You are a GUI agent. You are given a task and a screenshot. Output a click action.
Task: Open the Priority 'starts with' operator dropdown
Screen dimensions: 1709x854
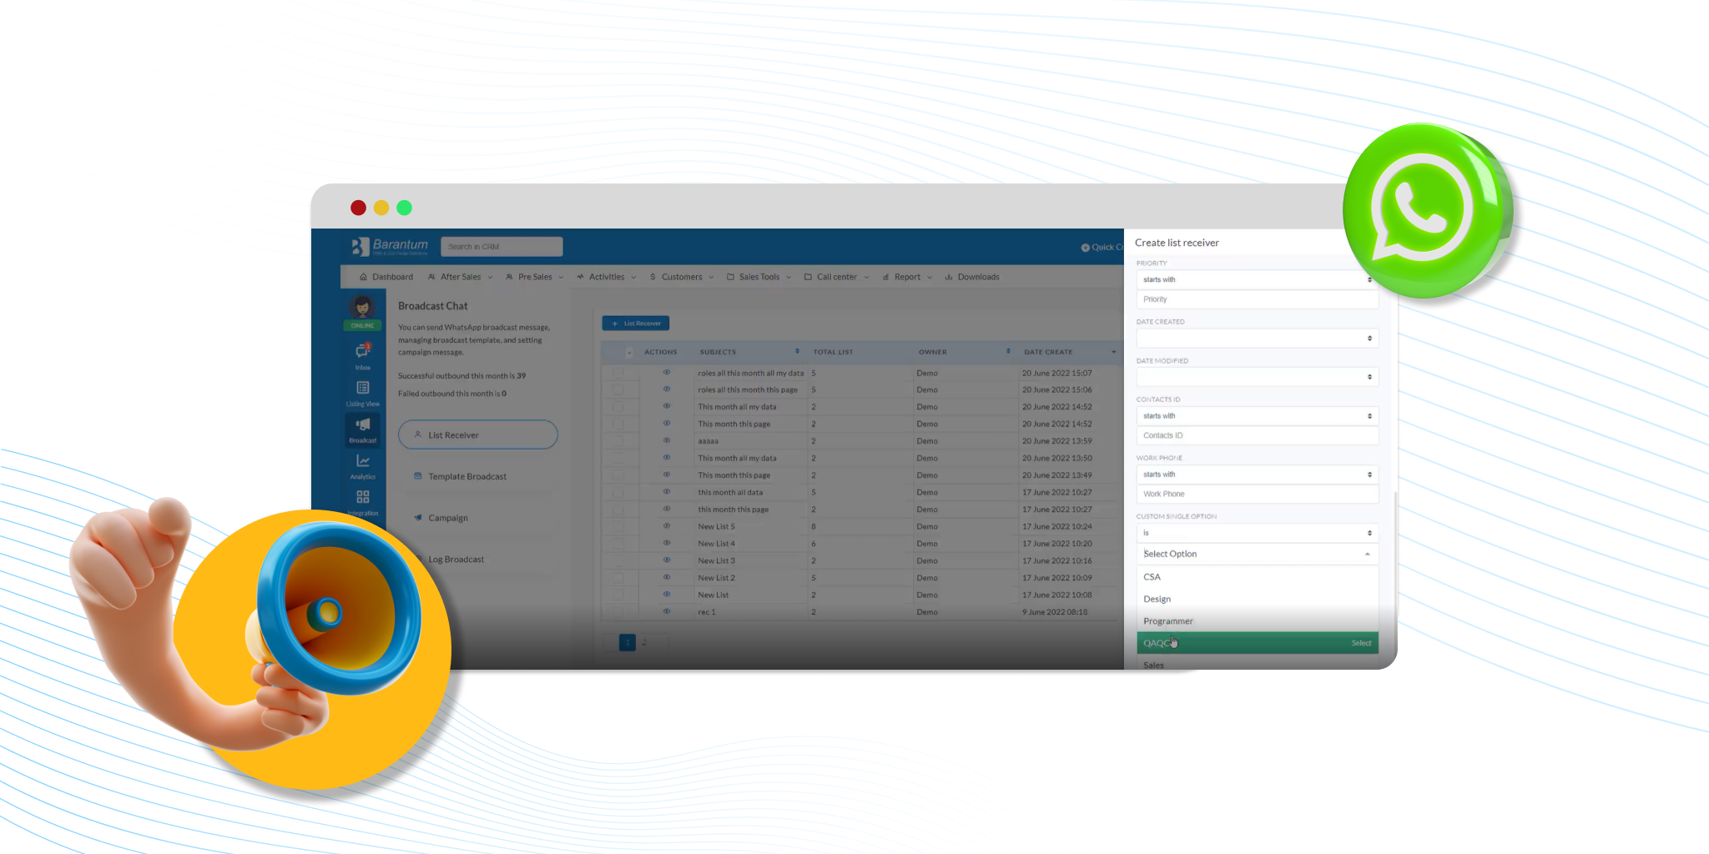point(1257,279)
